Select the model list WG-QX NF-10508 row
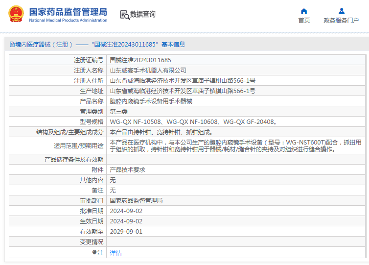This screenshot has height=265, width=369. coord(193,122)
